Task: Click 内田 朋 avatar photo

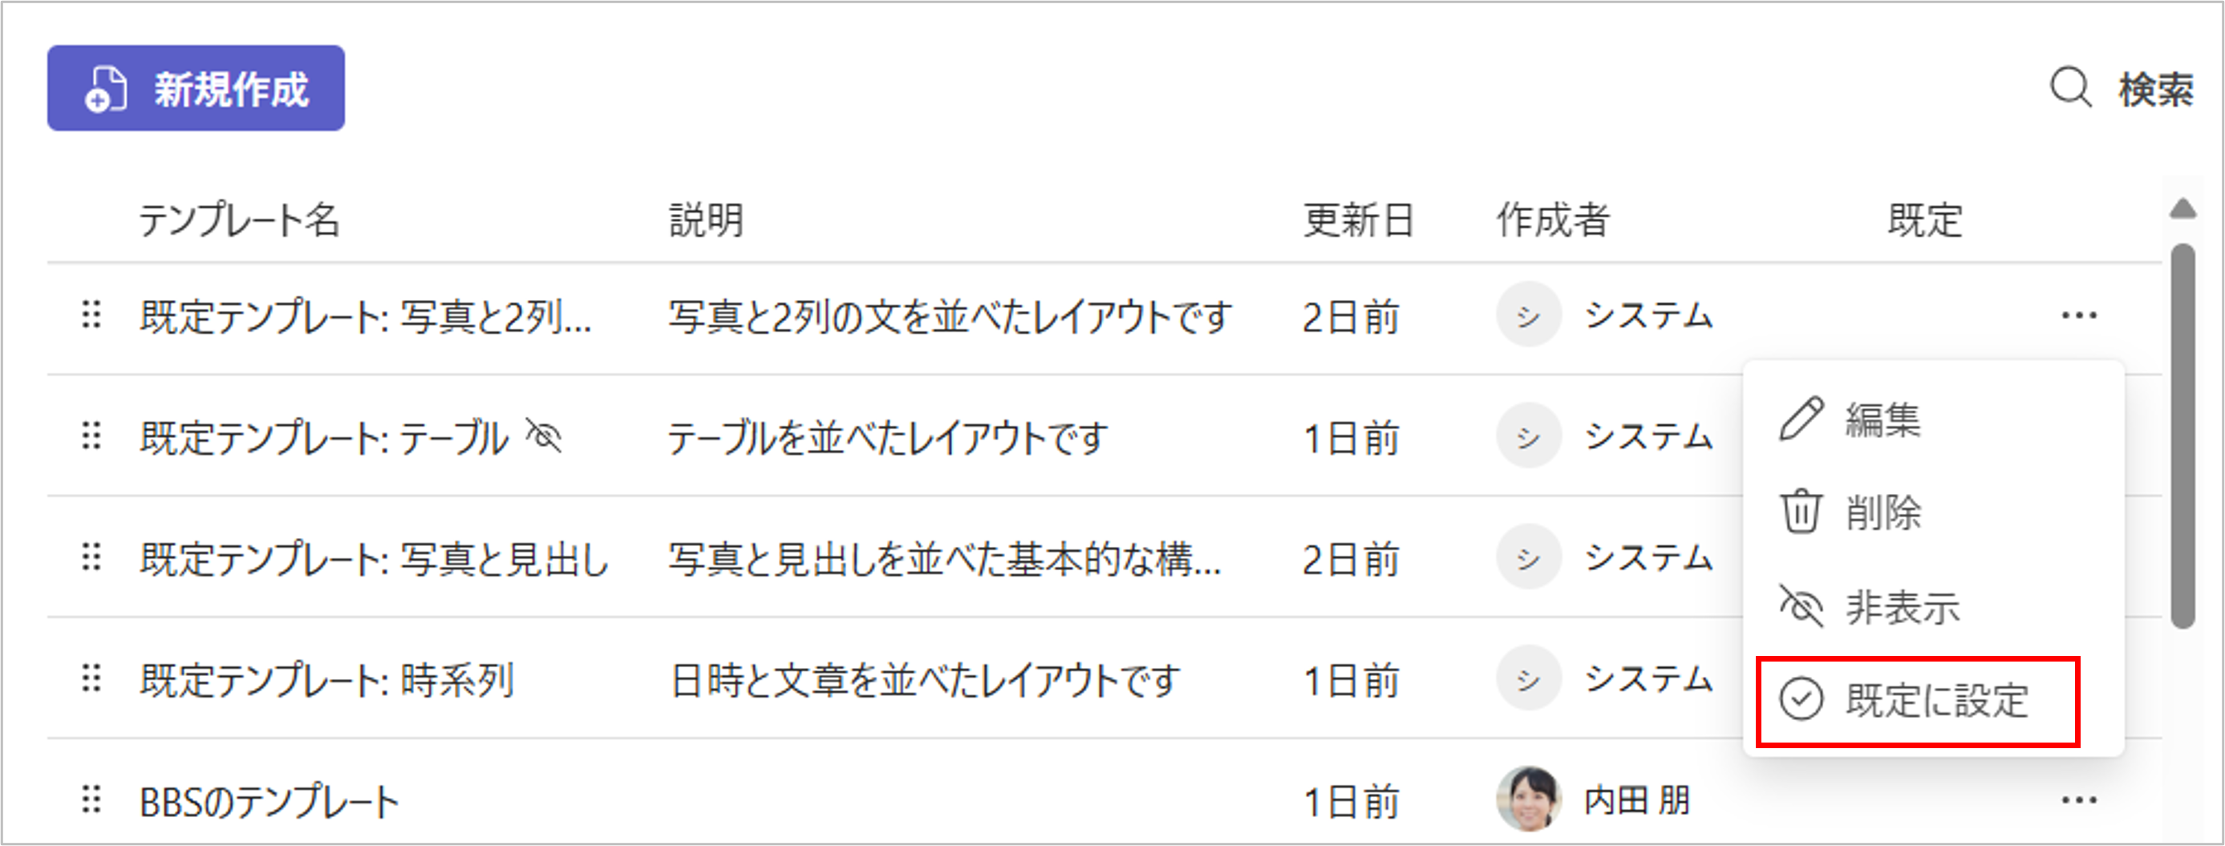Action: pos(1528,799)
